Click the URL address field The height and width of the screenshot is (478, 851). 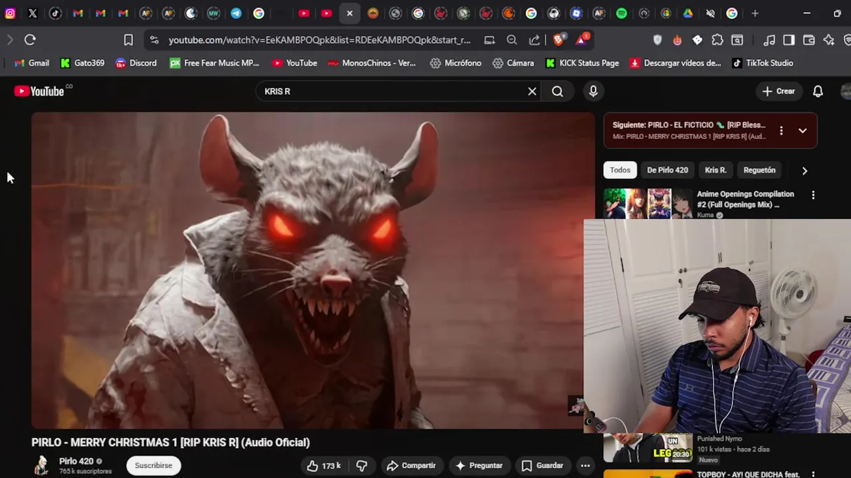point(319,40)
